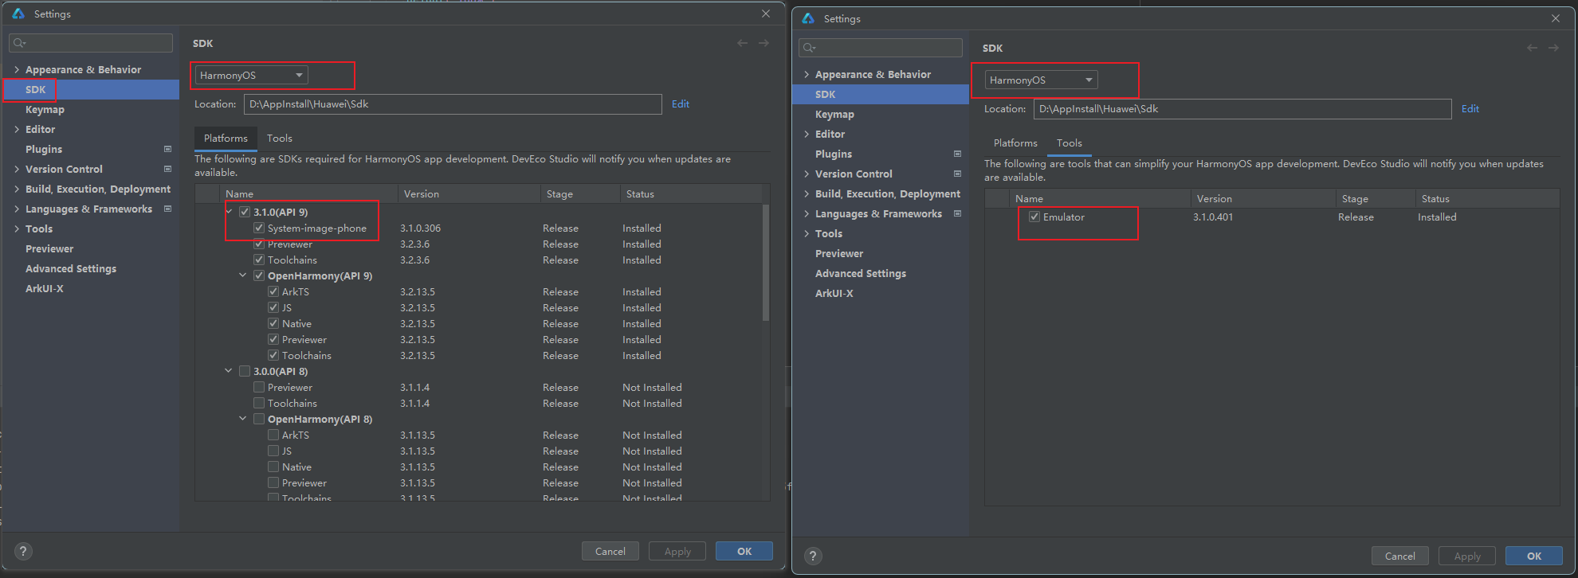Screen dimensions: 1578x578
Task: Enable the 3.0.0(API 8) checkbox
Action: (245, 371)
